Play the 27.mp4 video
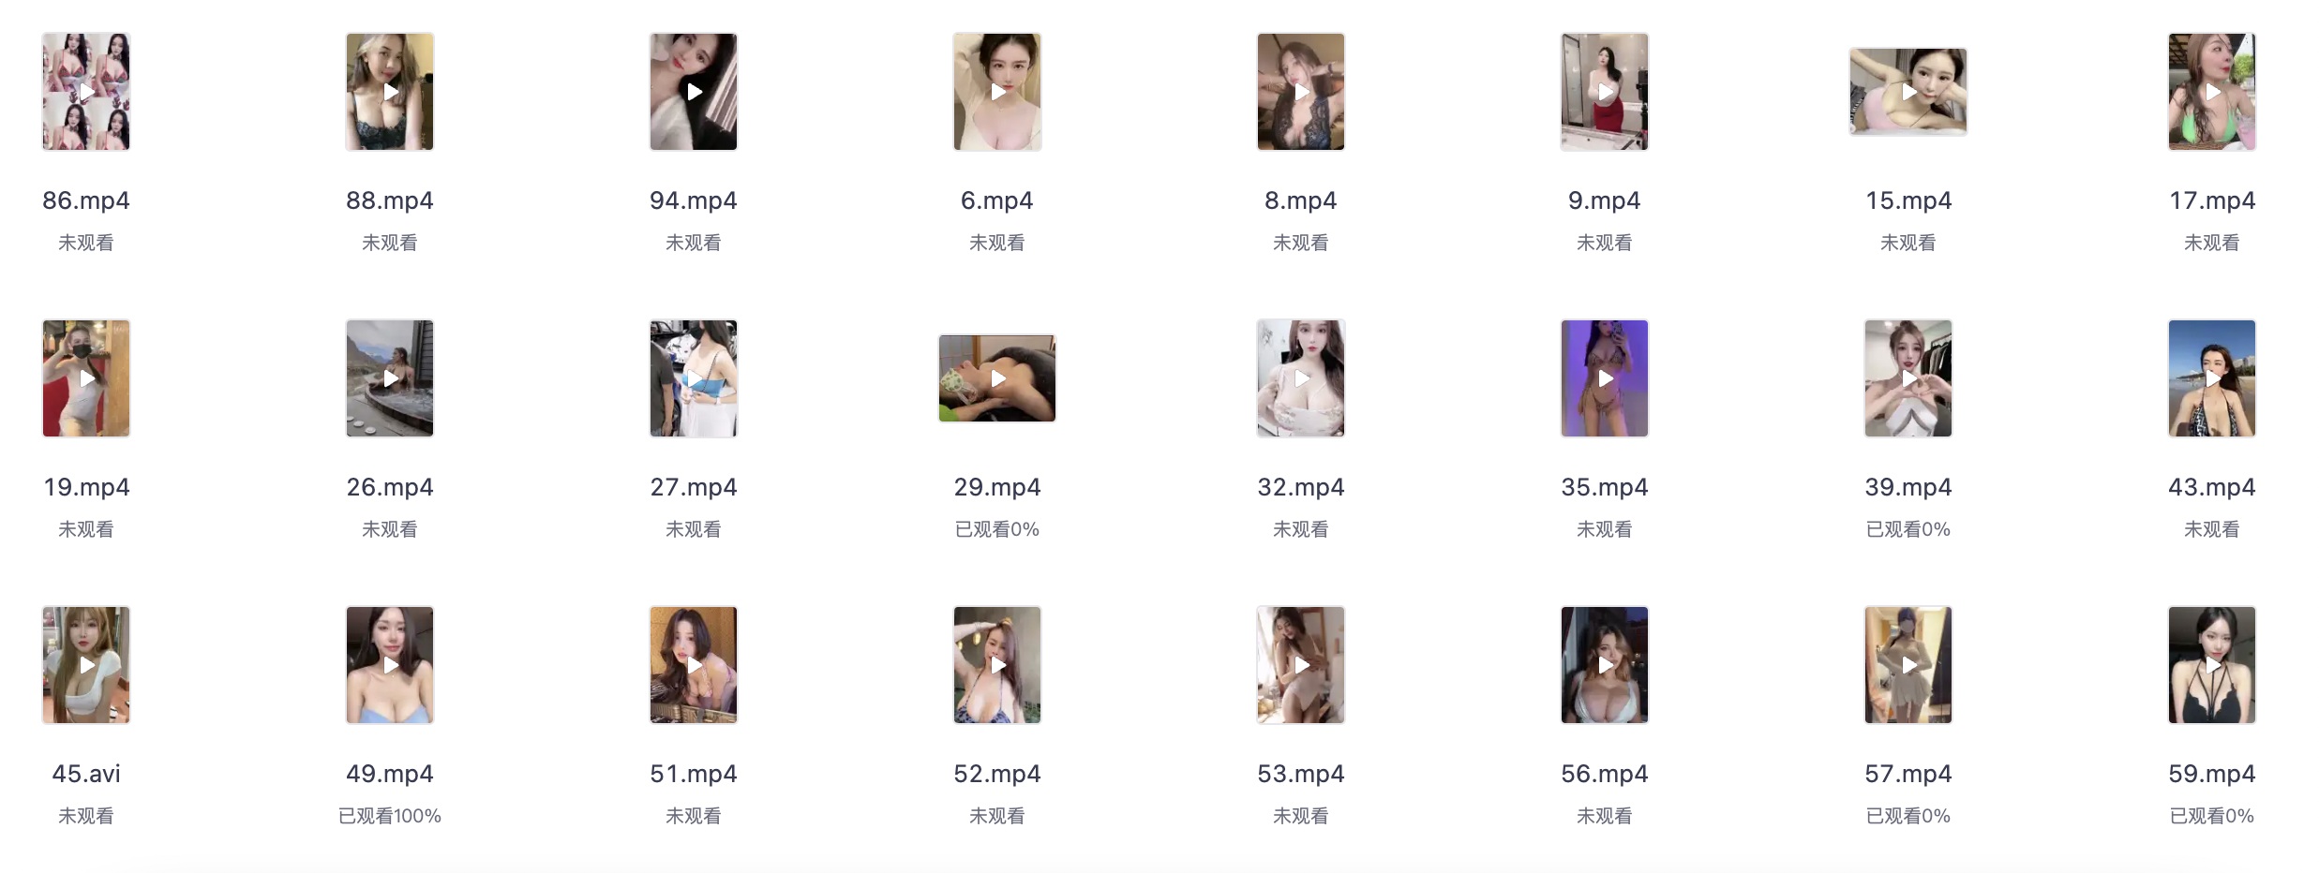 click(694, 378)
